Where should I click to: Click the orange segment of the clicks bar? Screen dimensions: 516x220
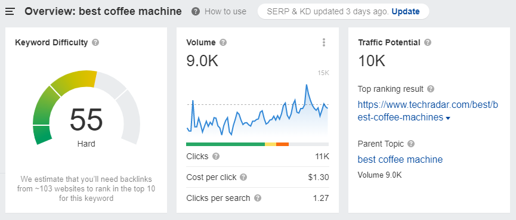282,144
